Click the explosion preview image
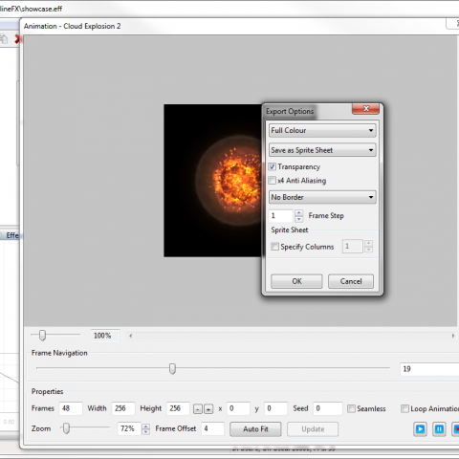This screenshot has height=459, width=459. [213, 181]
